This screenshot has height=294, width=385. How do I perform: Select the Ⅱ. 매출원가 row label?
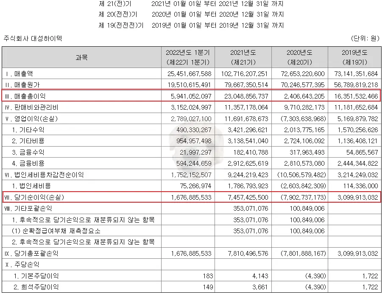coord(22,85)
